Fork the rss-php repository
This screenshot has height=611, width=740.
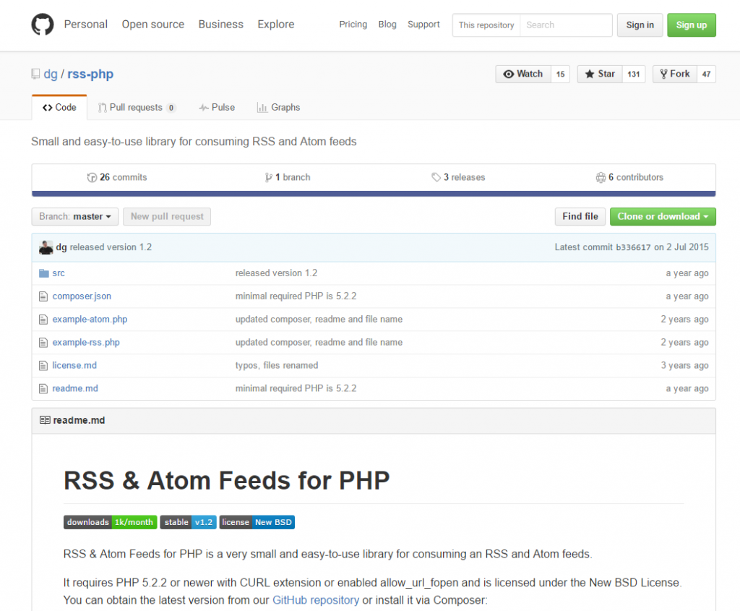coord(674,74)
